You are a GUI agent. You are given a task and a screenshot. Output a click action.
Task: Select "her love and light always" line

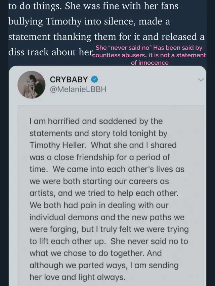(x=78, y=277)
